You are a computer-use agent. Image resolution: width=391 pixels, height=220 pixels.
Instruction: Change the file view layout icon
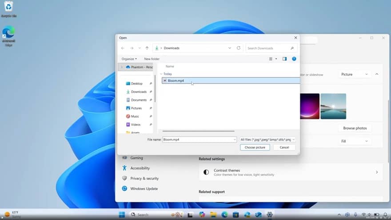271,59
